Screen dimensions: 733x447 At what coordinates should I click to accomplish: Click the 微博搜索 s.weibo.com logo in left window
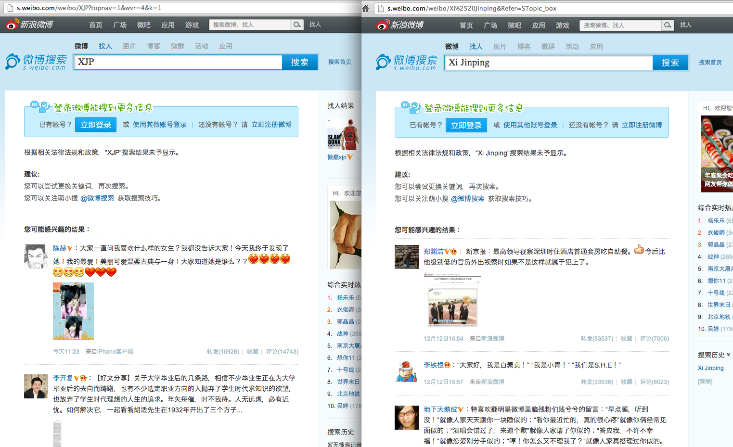pos(36,62)
